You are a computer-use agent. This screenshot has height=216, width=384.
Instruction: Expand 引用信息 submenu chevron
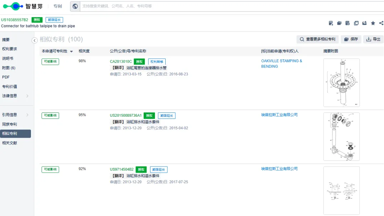(x=27, y=115)
